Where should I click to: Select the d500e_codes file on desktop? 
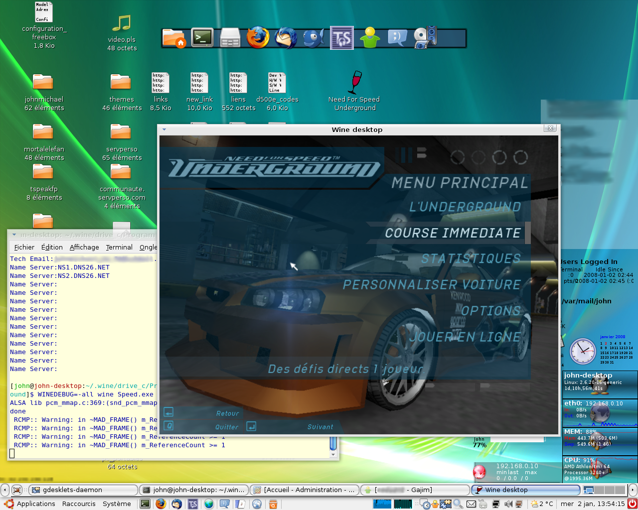click(277, 92)
